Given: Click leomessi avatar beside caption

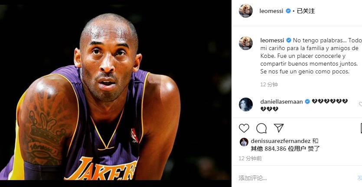Looking at the screenshot, I should (x=246, y=43).
